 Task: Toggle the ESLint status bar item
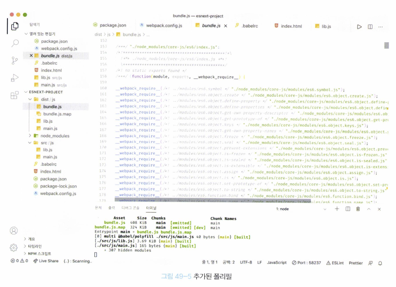tap(335, 263)
